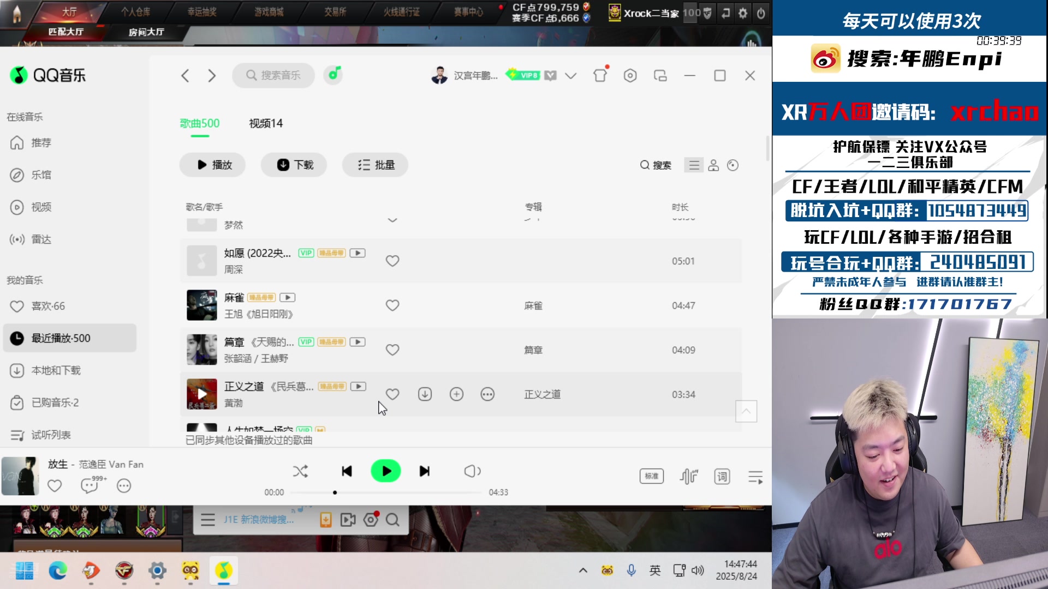Show hidden tray icons chevron

(583, 570)
